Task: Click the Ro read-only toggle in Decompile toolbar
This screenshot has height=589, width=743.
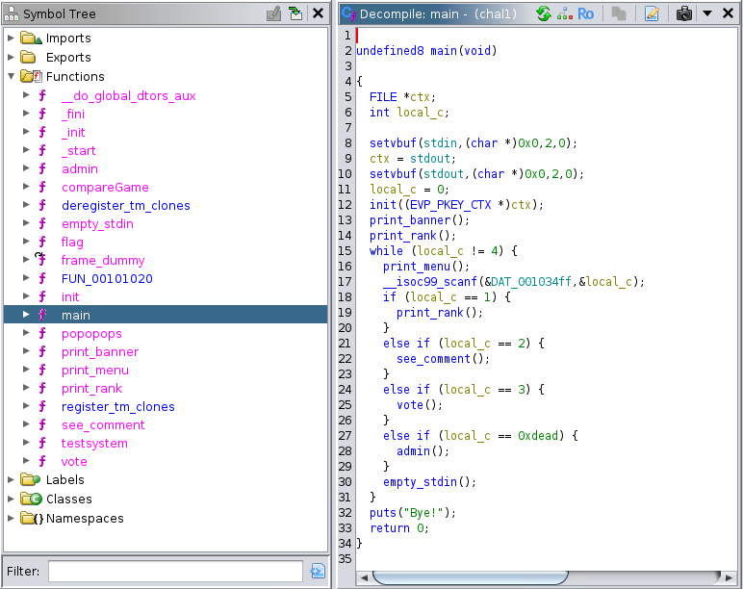Action: [585, 13]
